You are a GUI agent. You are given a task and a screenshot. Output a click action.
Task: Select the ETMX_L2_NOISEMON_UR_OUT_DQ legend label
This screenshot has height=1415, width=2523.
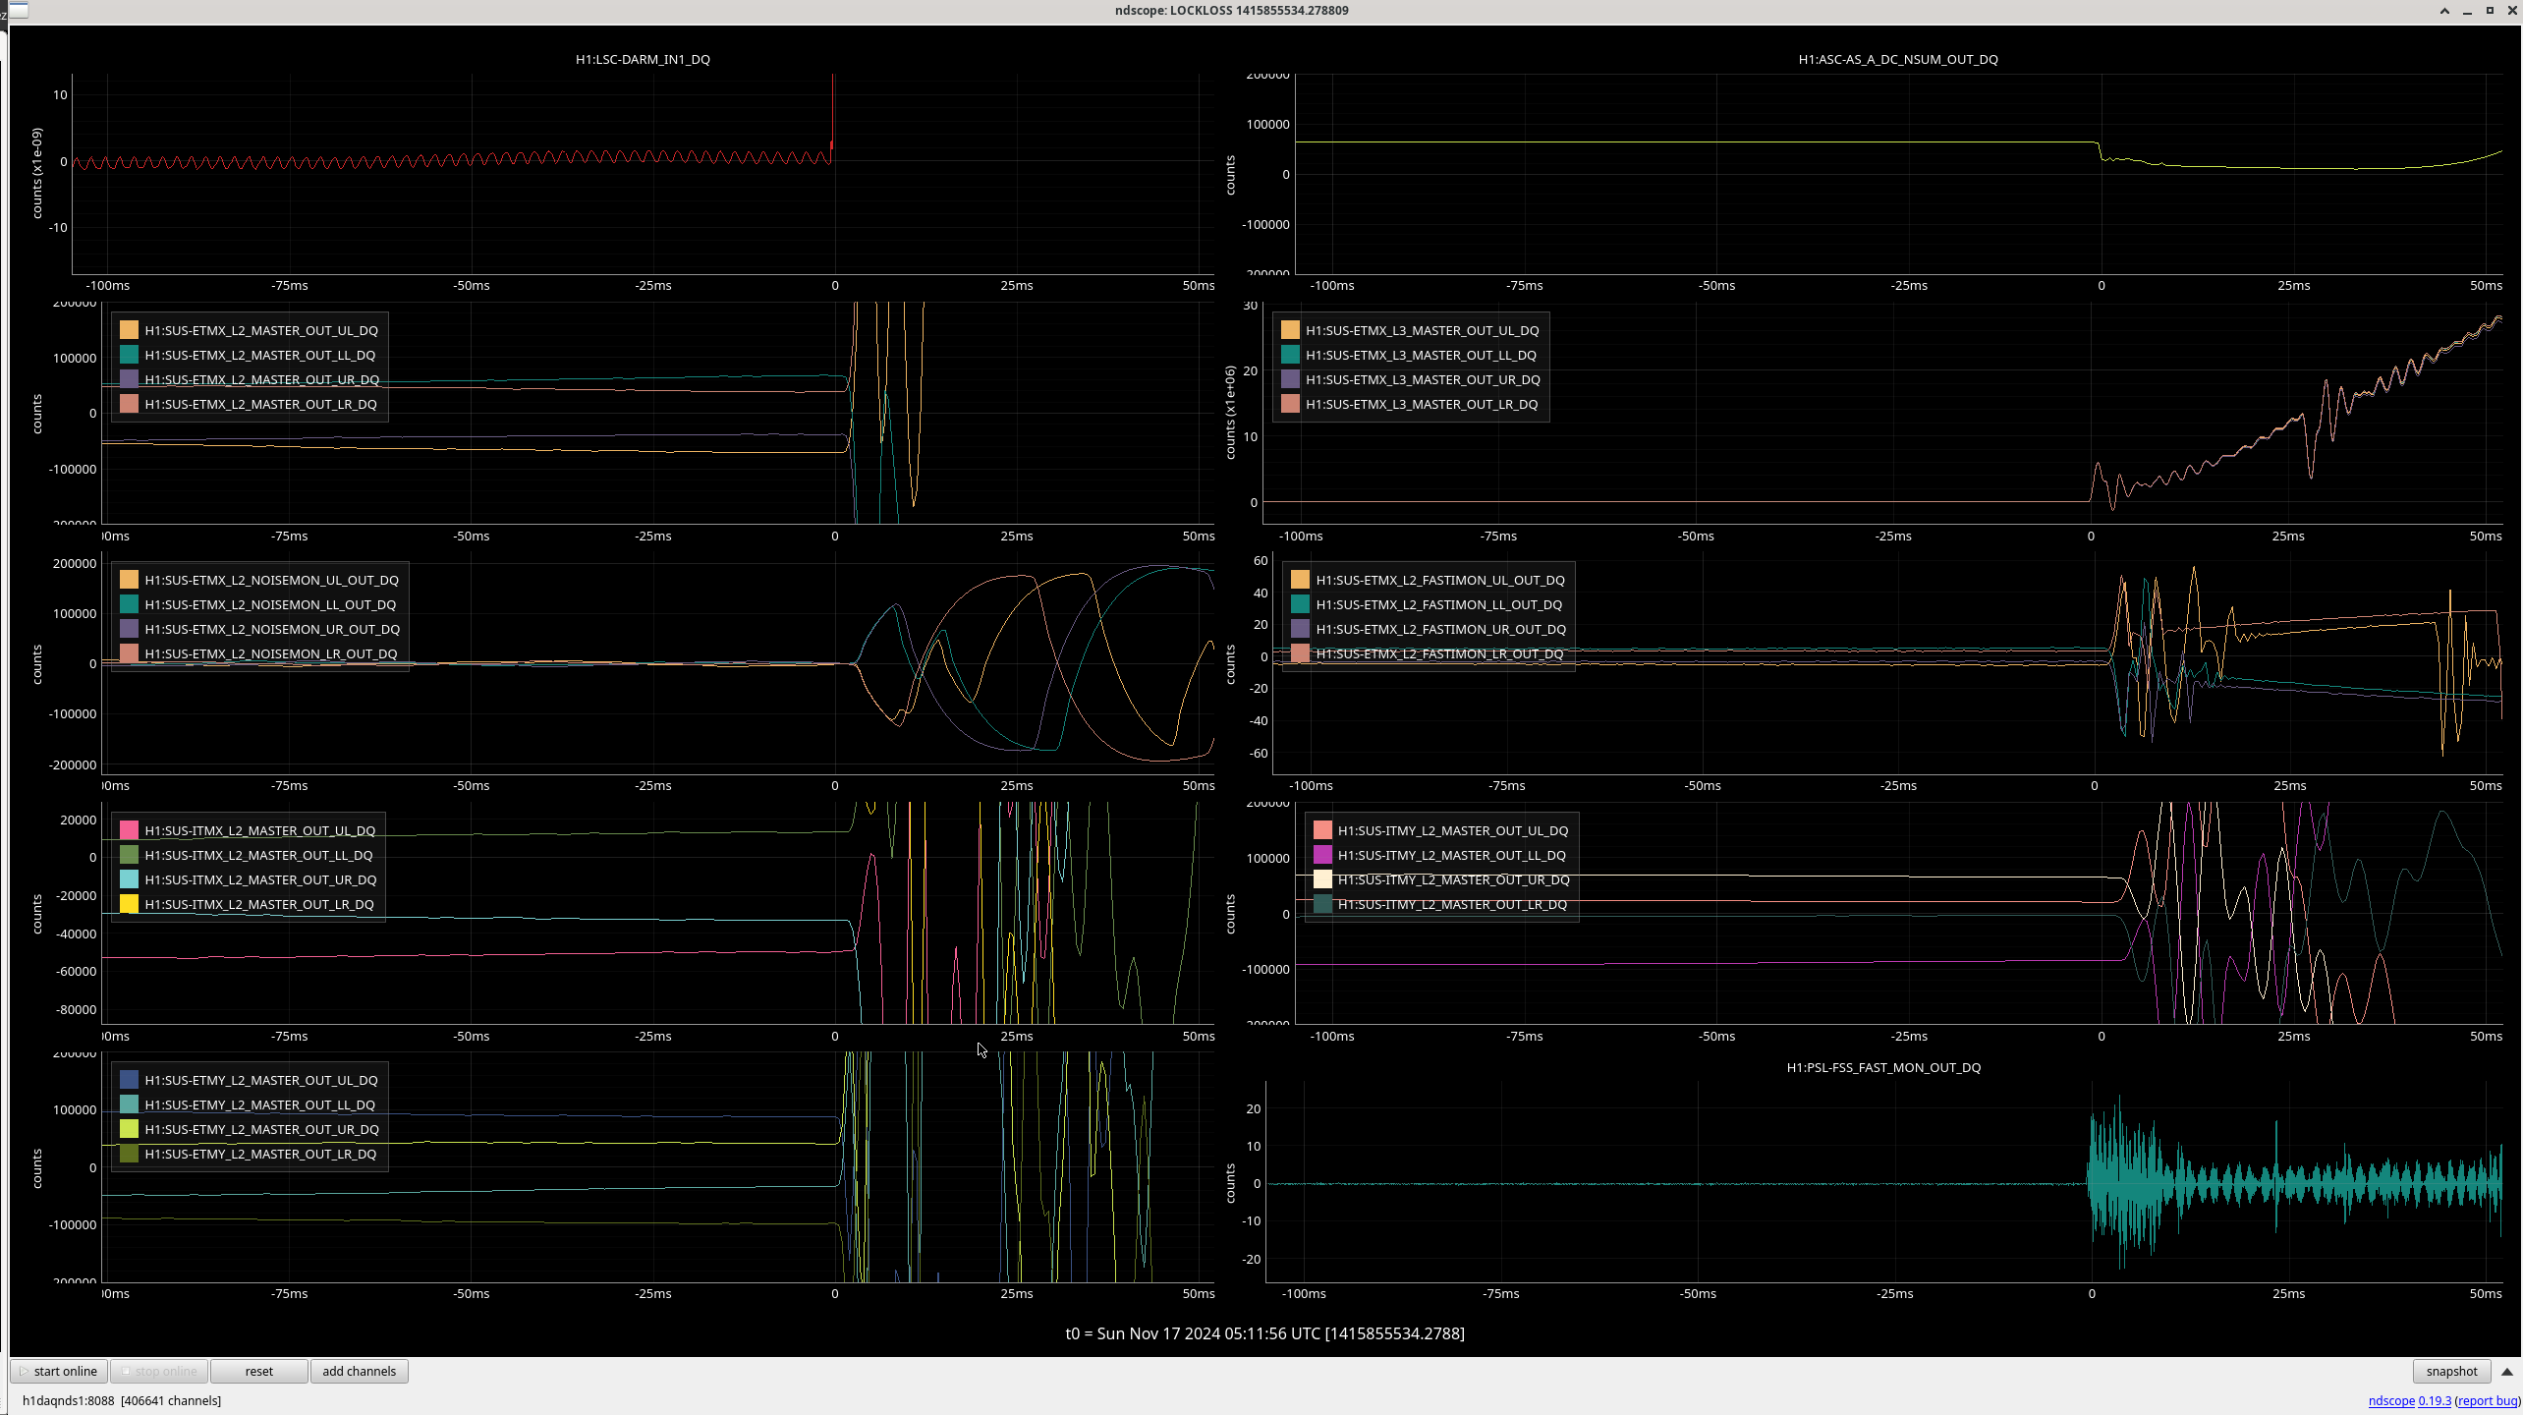tap(272, 629)
